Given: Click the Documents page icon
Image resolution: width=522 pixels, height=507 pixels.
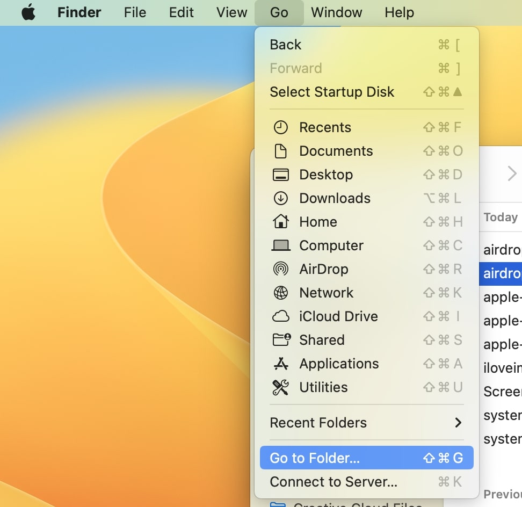Looking at the screenshot, I should [x=281, y=151].
